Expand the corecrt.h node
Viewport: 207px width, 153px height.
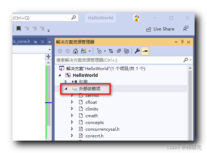[x=72, y=135]
